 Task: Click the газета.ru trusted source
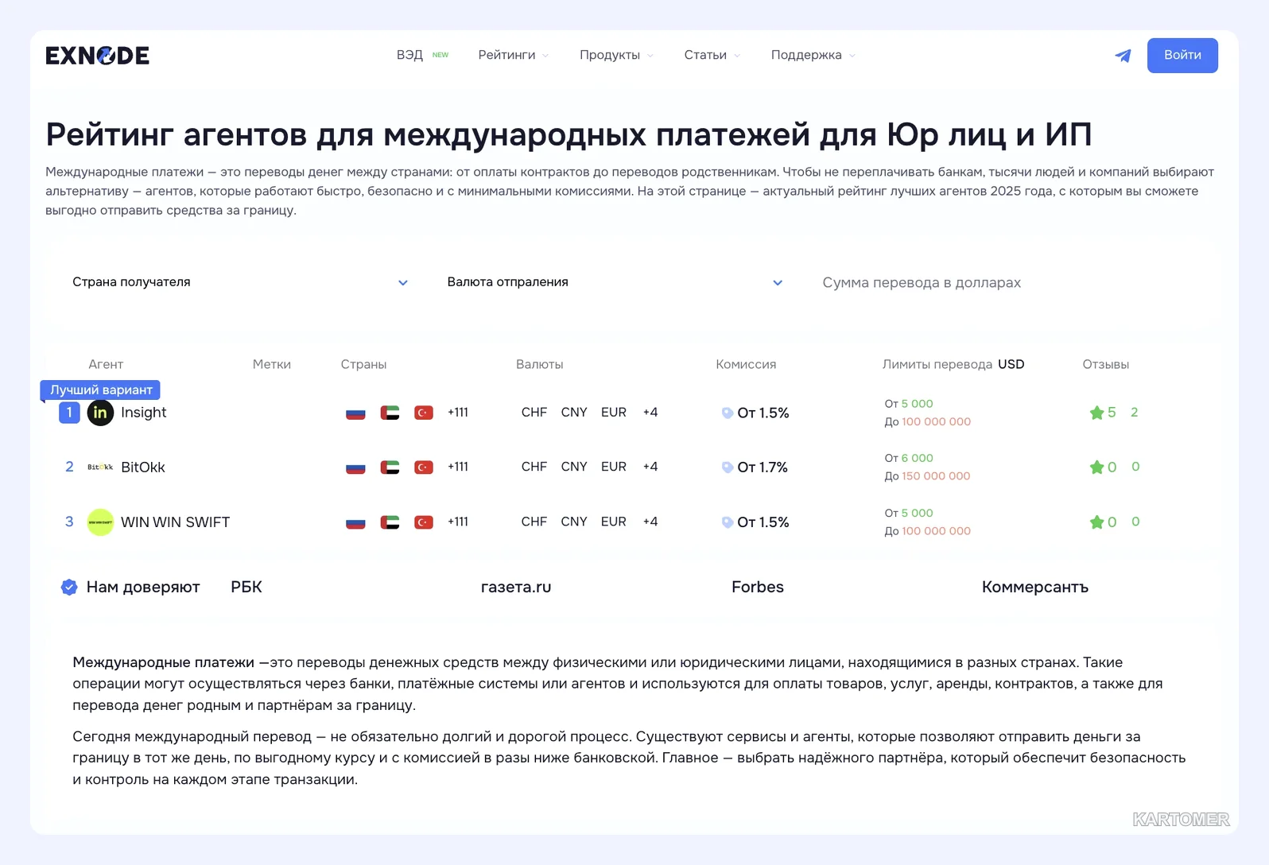point(516,588)
